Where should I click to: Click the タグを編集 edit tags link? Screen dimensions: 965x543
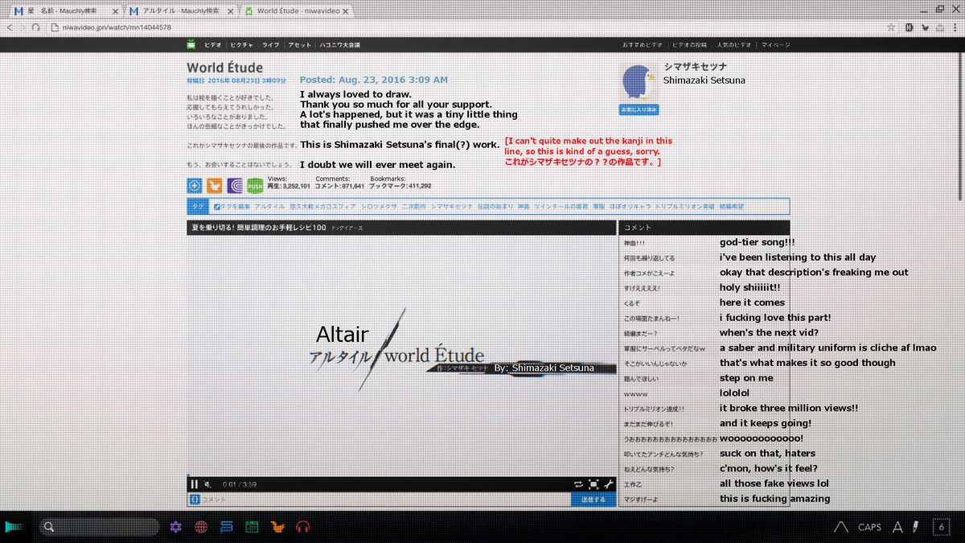(233, 206)
